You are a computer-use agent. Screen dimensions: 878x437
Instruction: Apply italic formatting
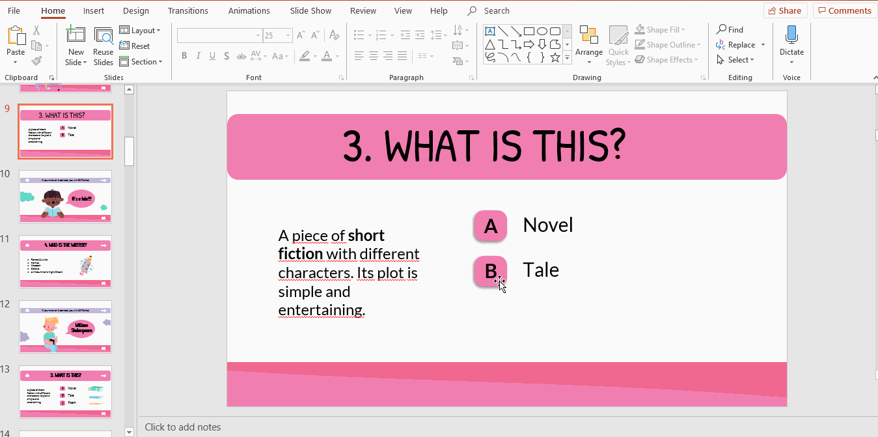click(198, 56)
